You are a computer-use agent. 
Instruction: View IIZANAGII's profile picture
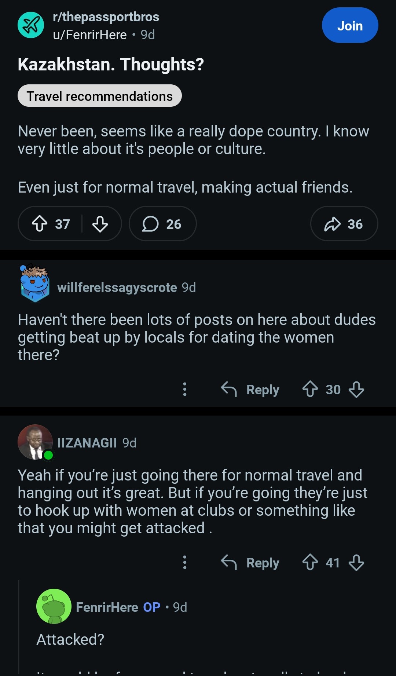(x=35, y=442)
